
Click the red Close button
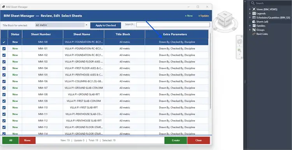pyautogui.click(x=199, y=140)
